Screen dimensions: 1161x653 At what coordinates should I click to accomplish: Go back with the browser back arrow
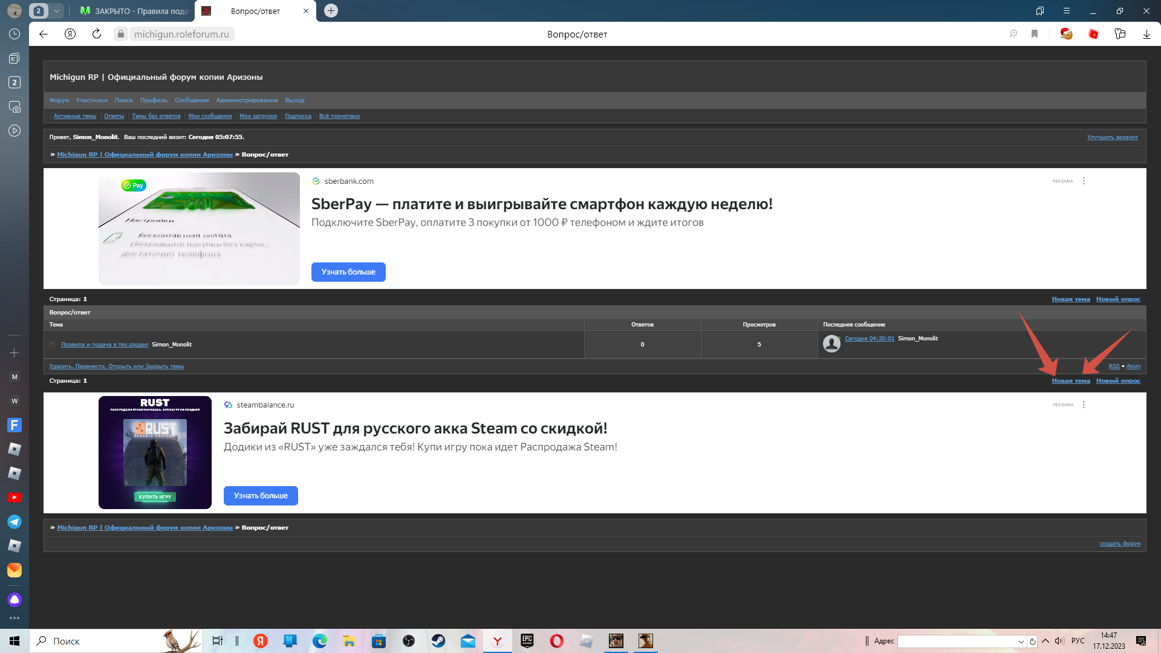pos(44,34)
